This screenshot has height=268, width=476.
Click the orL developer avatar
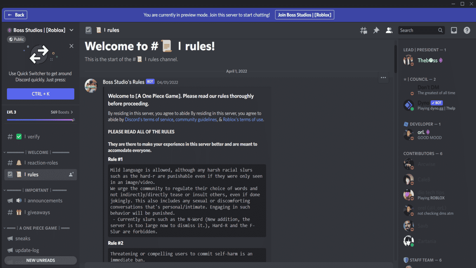[x=408, y=135]
